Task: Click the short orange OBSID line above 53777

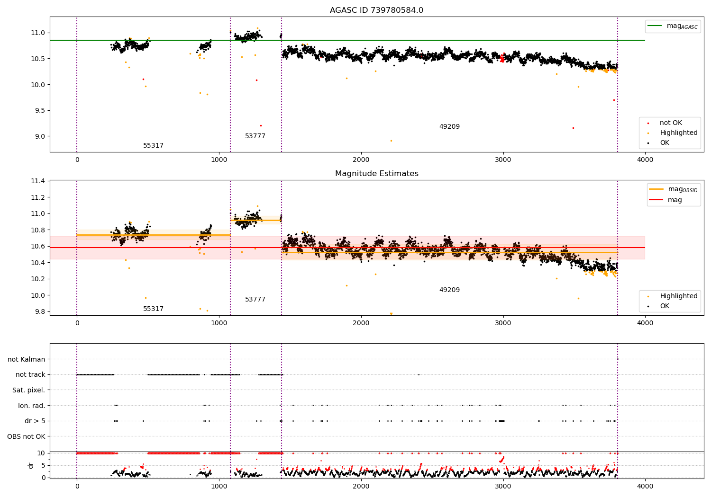Action: (256, 220)
